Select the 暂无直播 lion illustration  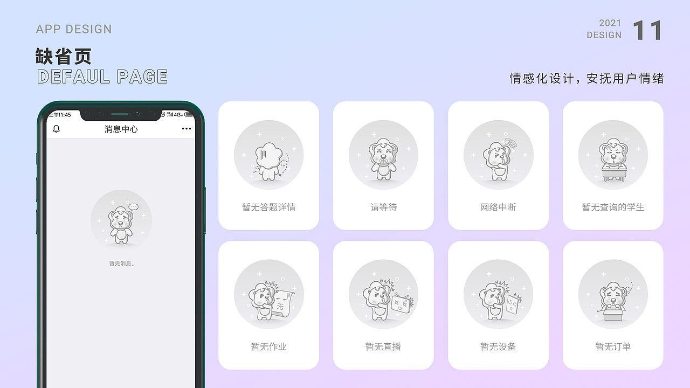383,294
